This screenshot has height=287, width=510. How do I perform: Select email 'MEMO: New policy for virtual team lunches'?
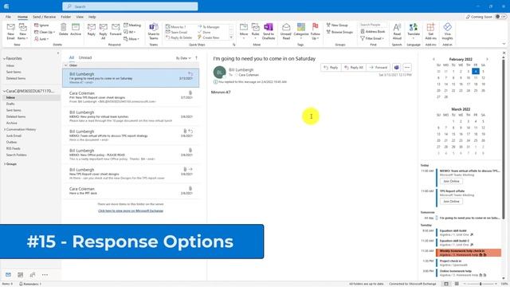(x=131, y=116)
